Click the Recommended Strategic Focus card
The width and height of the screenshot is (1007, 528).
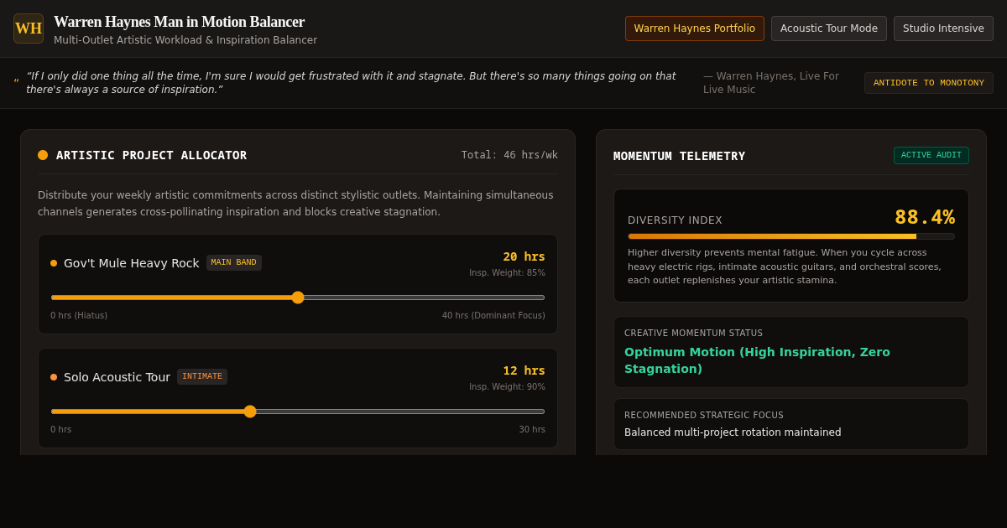pos(791,424)
